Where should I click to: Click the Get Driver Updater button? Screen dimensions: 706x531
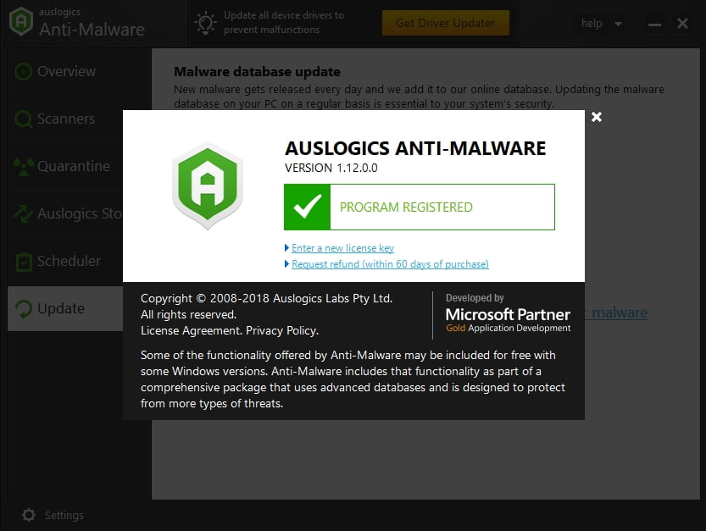tap(445, 23)
